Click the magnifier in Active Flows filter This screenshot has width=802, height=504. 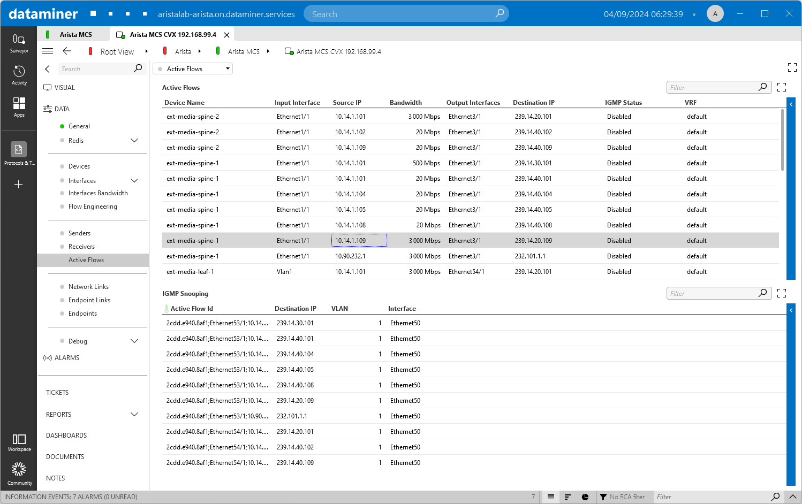[763, 87]
